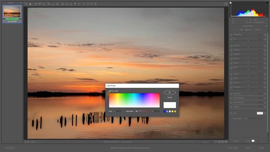Image resolution: width=270 pixels, height=152 pixels.
Task: Select the Targeted Adjustment tool
Action: (x=44, y=4)
